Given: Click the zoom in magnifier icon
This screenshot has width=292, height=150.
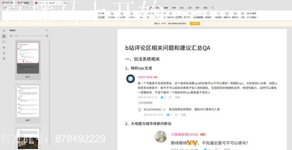Looking at the screenshot, I should [x=165, y=13].
